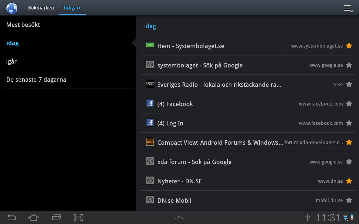Viewport: 359px width, 224px height.
Task: Open DN.se Mobil entry
Action: [x=248, y=200]
